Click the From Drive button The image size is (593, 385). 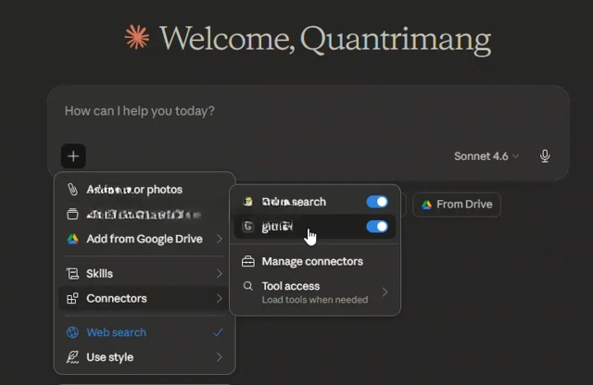pos(457,205)
